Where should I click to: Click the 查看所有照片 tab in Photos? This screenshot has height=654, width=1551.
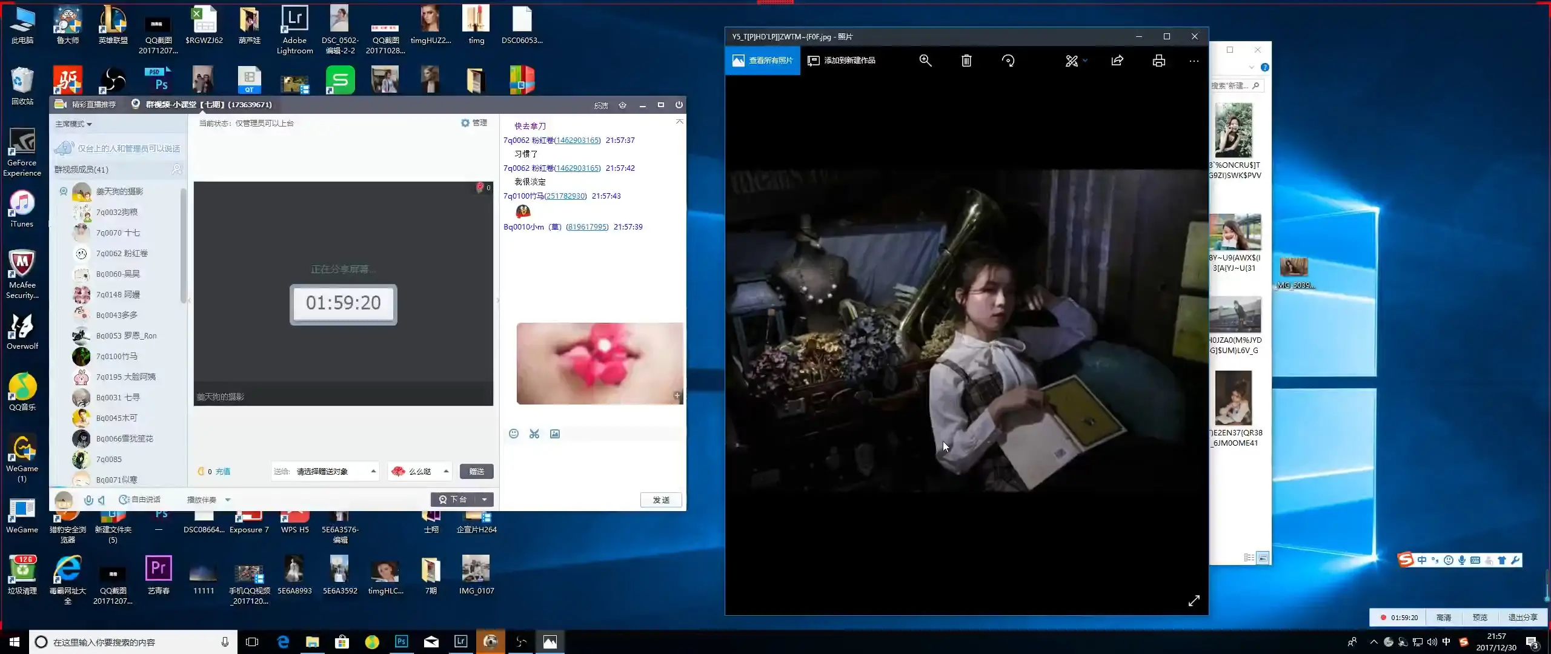(762, 61)
